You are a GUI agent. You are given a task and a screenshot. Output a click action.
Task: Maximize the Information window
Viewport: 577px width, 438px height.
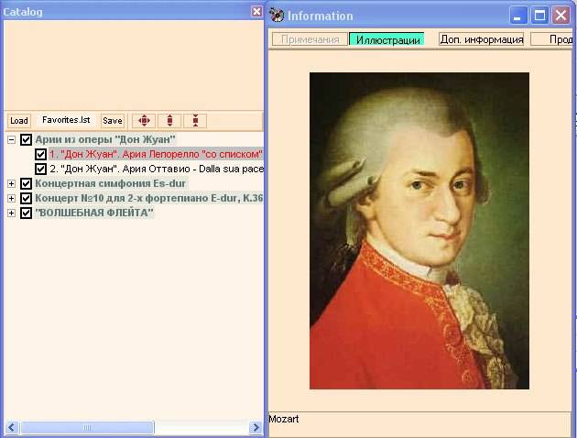pos(539,16)
